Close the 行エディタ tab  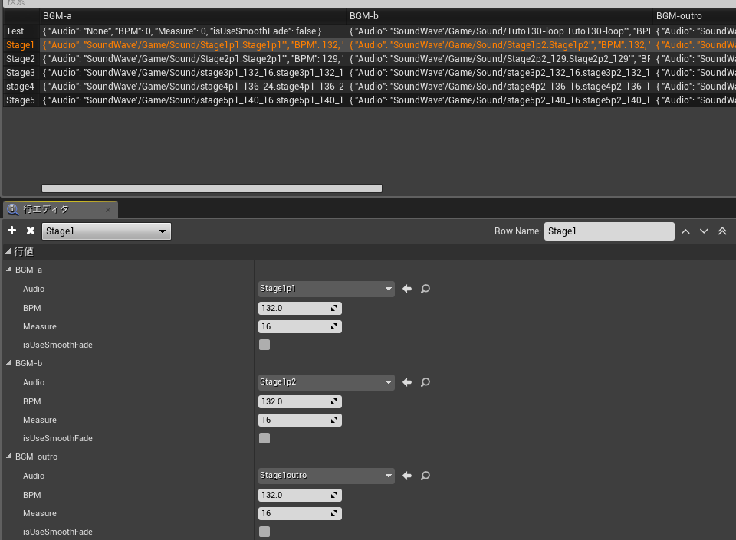point(108,210)
